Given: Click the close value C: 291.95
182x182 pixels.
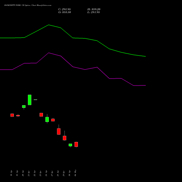Looking at the screenshot, I should [64, 9].
